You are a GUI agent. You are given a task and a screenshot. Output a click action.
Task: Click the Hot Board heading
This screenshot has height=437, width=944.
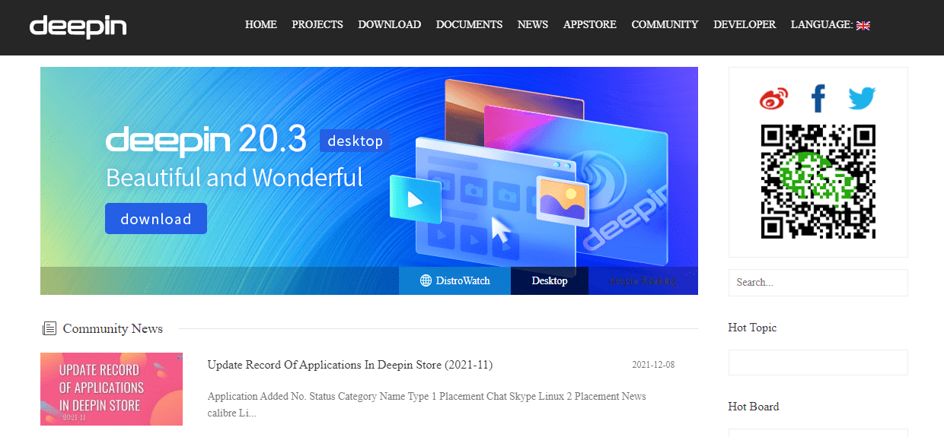click(754, 407)
